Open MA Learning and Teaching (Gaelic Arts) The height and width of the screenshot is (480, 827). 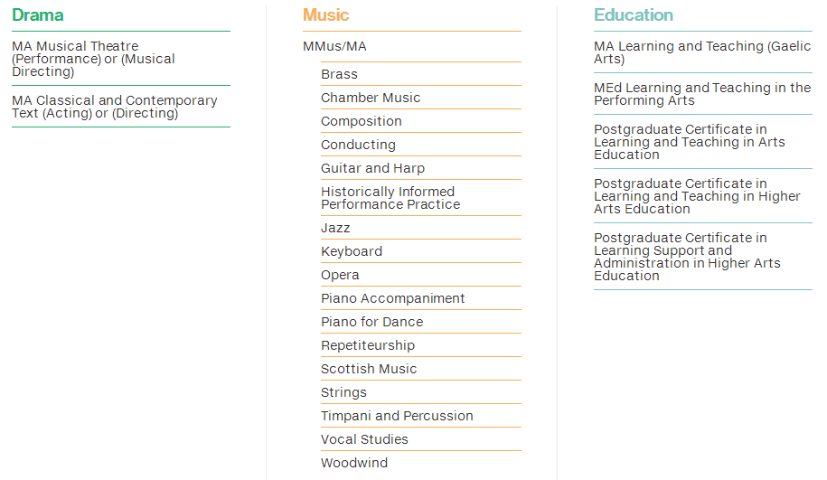tap(702, 52)
